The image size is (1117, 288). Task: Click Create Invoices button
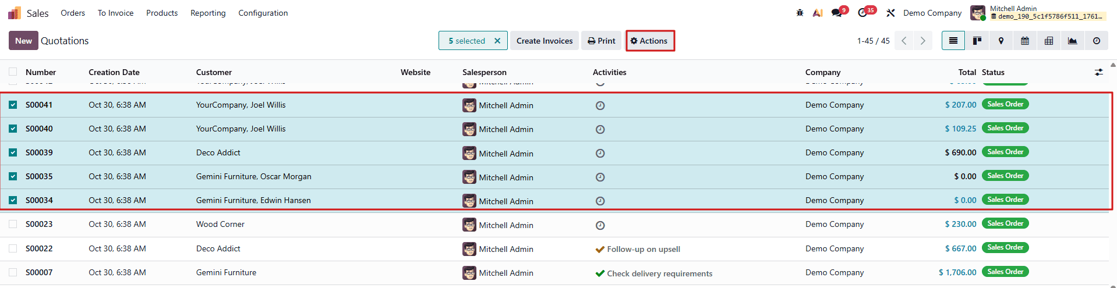tap(545, 41)
